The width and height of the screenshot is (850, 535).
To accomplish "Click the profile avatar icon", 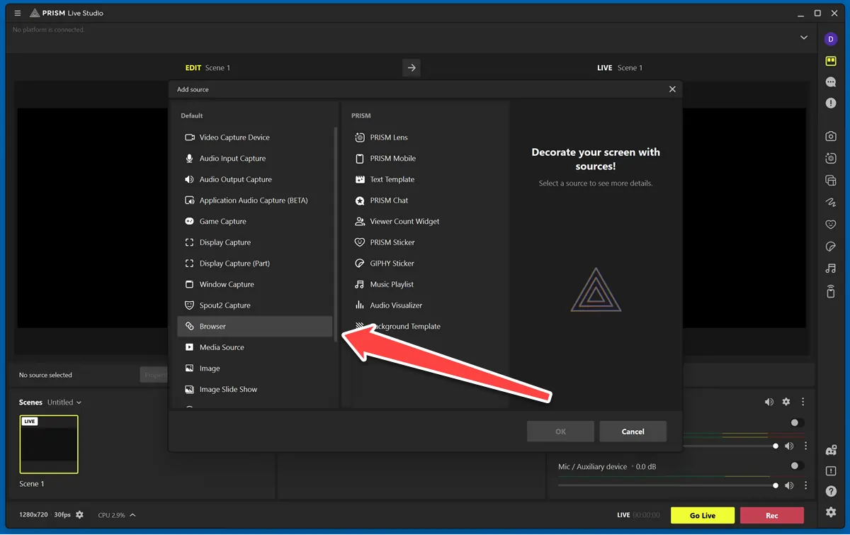I will coord(831,39).
